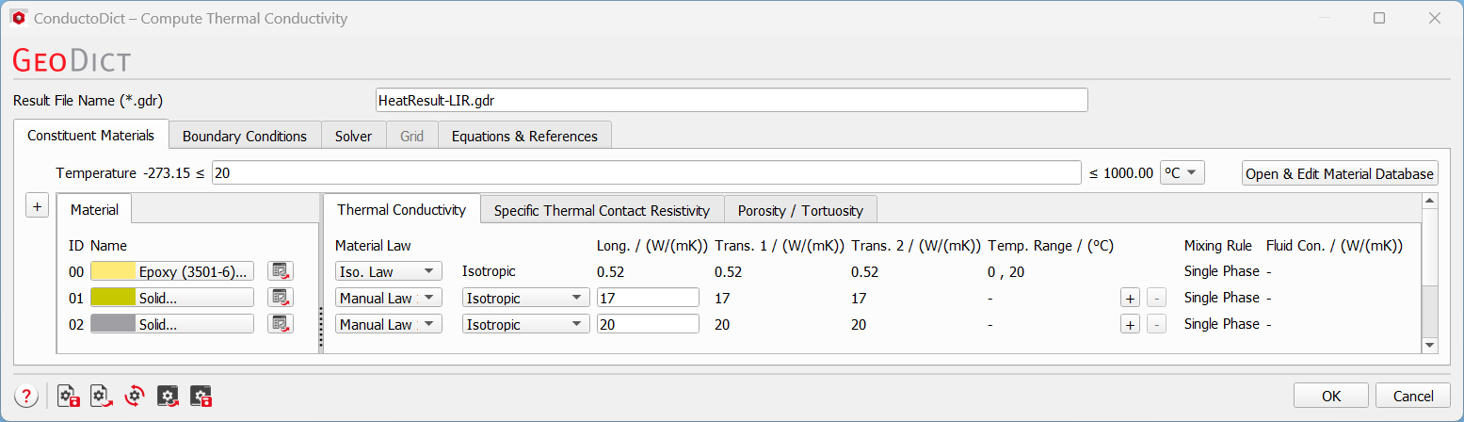Confirm with the OK button
Viewport: 1464px width, 422px height.
coord(1331,396)
